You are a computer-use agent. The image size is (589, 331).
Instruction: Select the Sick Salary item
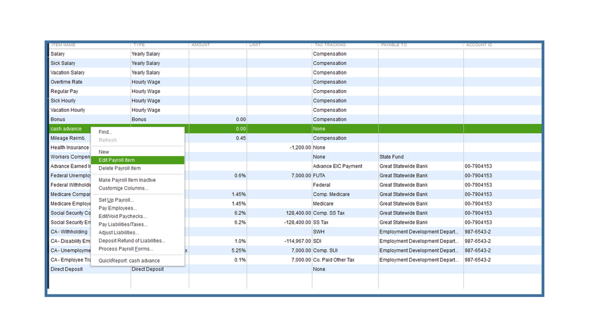click(x=62, y=64)
